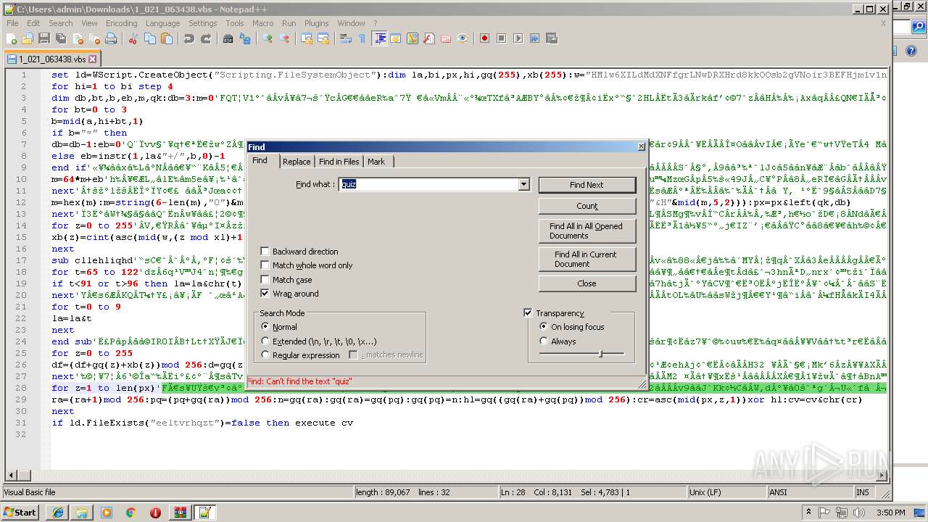Viewport: 928px width, 522px height.
Task: Click Find Next button
Action: [x=587, y=185]
